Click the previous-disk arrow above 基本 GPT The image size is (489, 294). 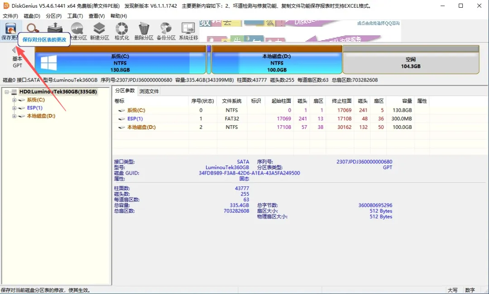(14, 50)
